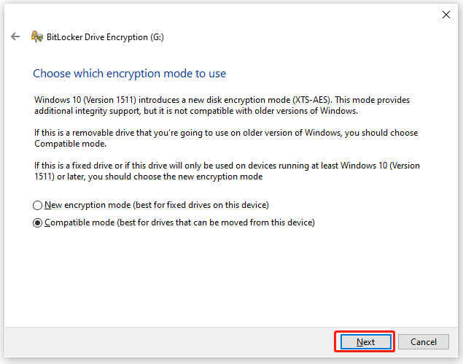Click the gray footer bar left of Next
463x364 pixels.
click(x=169, y=342)
